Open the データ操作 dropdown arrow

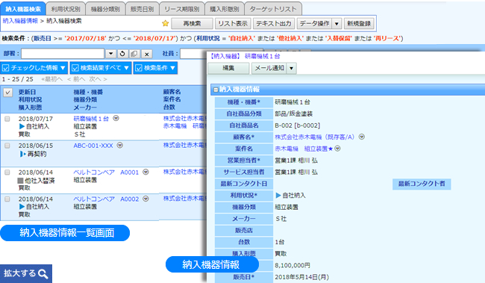337,24
